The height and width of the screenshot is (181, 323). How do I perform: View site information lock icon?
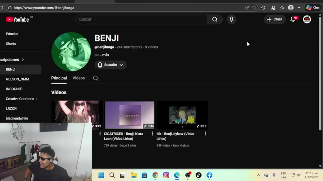pos(10,8)
